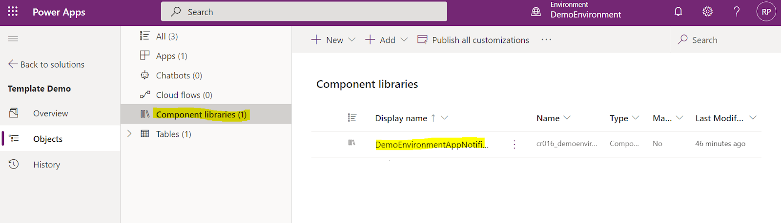Select Component libraries (1) tree item
Image resolution: width=781 pixels, height=223 pixels.
pos(206,114)
